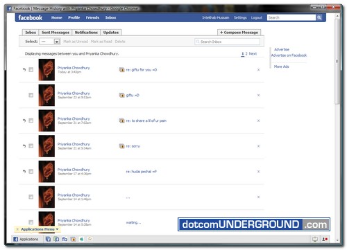Viewport: 347px width, 250px height.
Task: Tick checkbox for 're: hudai pechal' message
Action: 31,171
